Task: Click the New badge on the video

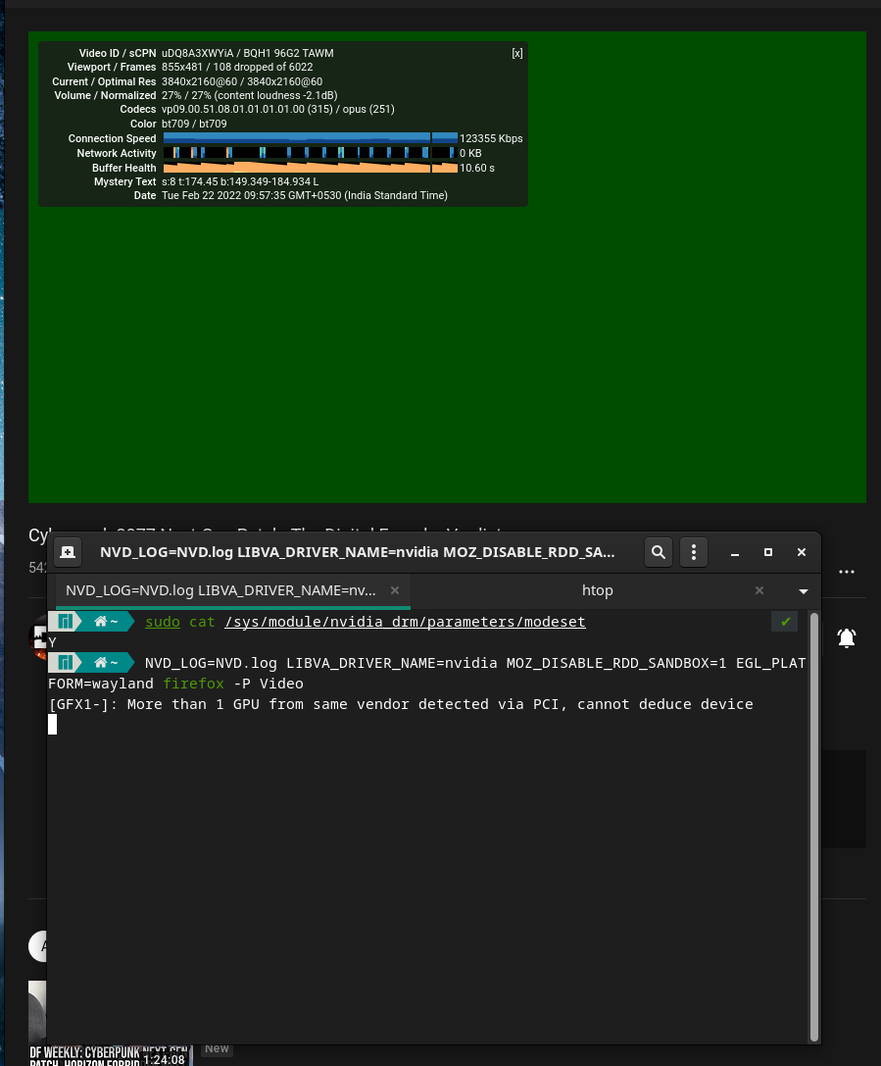Action: click(217, 1048)
